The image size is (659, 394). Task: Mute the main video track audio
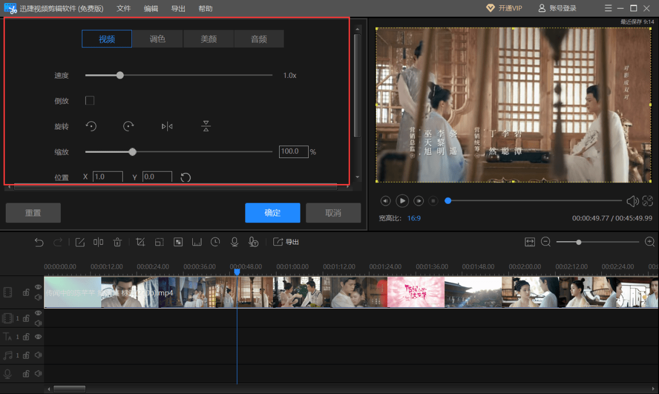(38, 297)
